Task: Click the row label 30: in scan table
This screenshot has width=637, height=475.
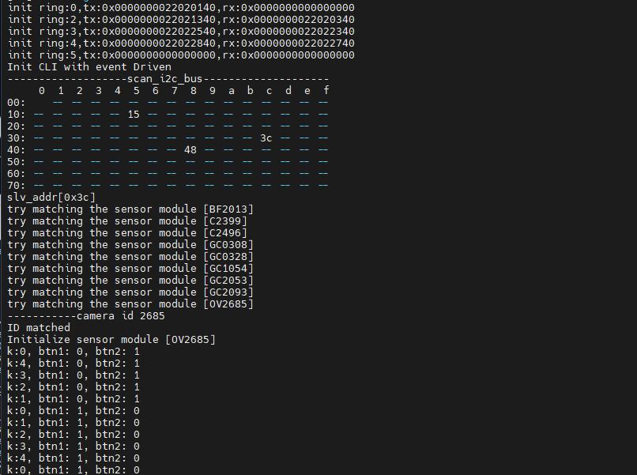Action: (17, 138)
